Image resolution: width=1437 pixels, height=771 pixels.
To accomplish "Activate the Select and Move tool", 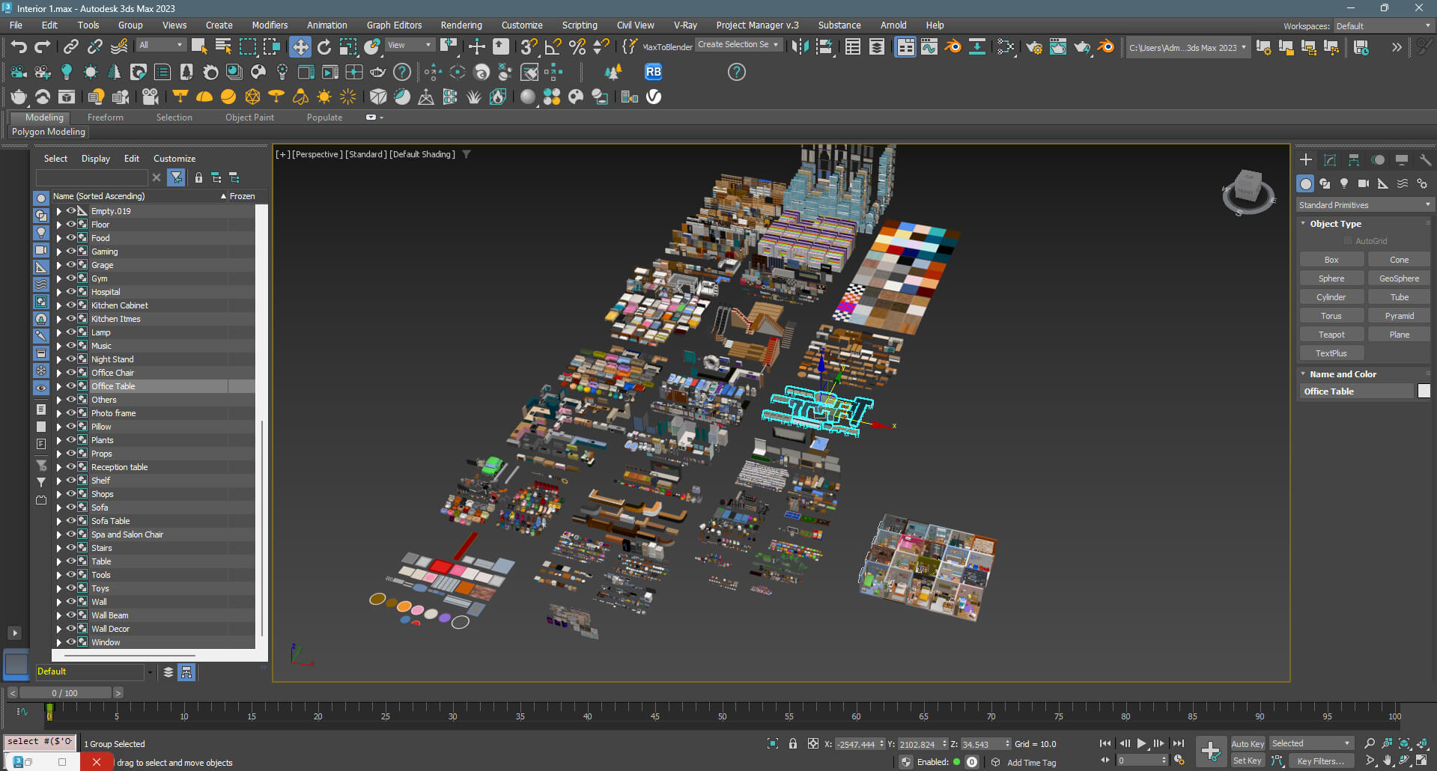I will coord(300,47).
